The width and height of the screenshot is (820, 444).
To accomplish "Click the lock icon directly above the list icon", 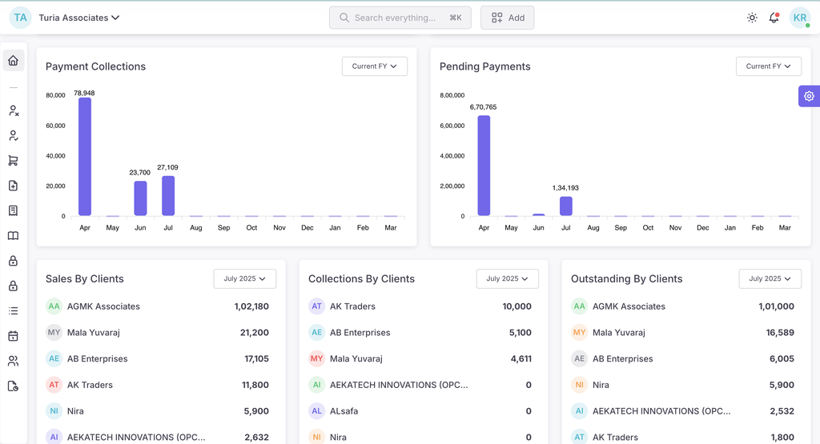I will click(14, 286).
